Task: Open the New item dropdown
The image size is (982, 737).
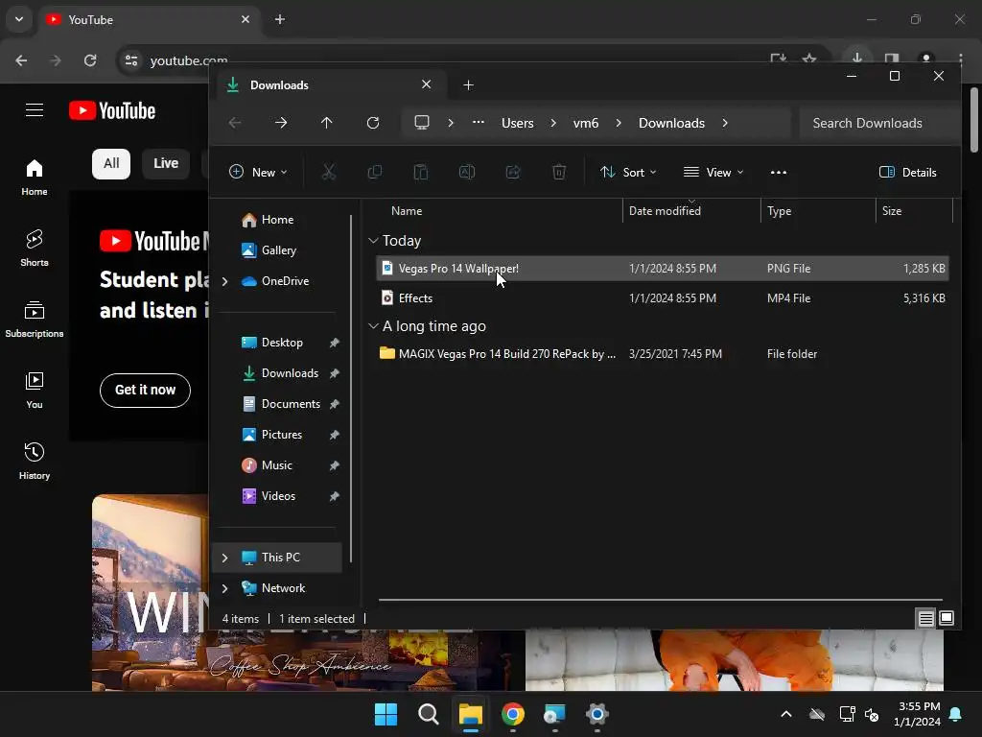Action: click(x=258, y=173)
